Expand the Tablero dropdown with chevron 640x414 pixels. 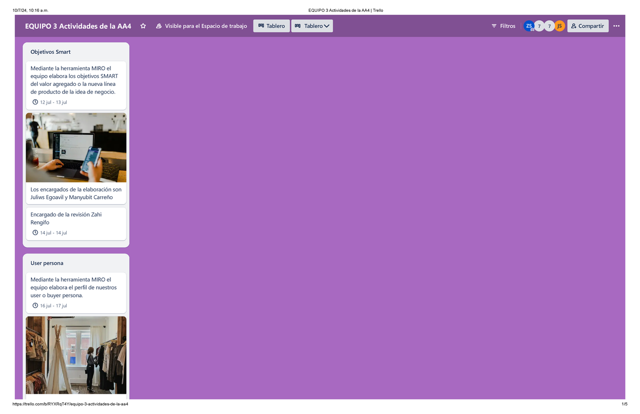(312, 26)
